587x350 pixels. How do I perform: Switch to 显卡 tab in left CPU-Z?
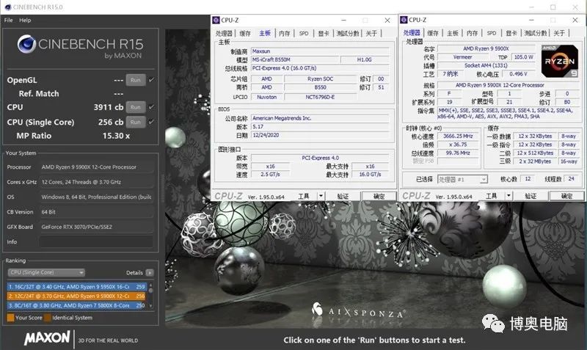(x=324, y=33)
